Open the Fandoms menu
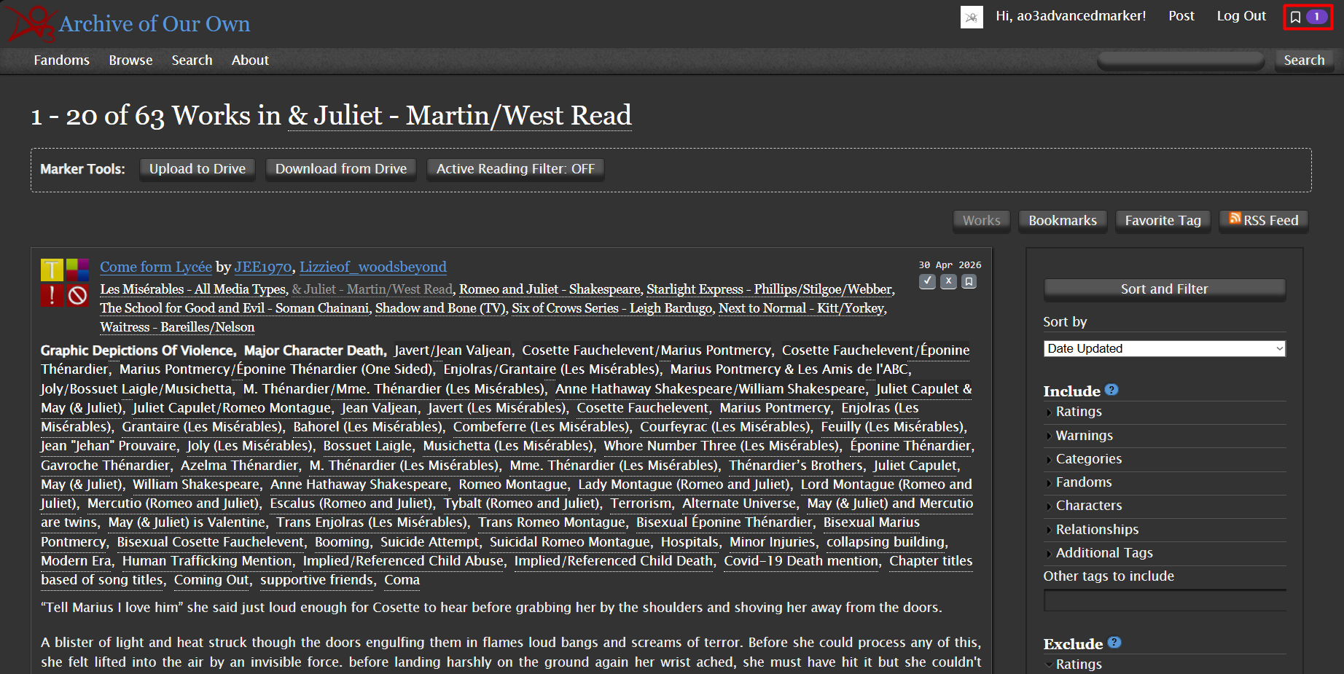Image resolution: width=1344 pixels, height=674 pixels. [x=62, y=60]
